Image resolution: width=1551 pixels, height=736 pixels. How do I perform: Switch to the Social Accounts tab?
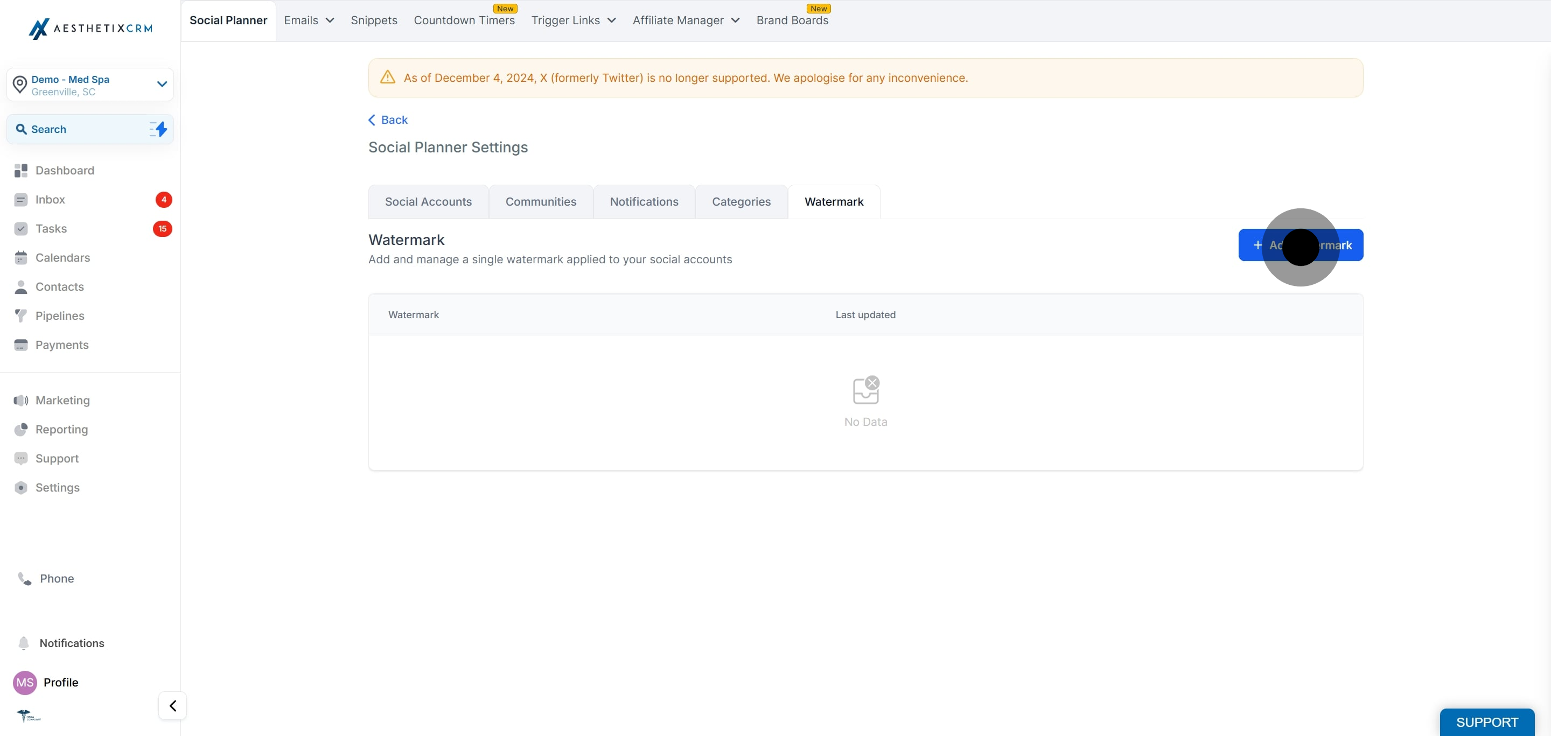428,202
